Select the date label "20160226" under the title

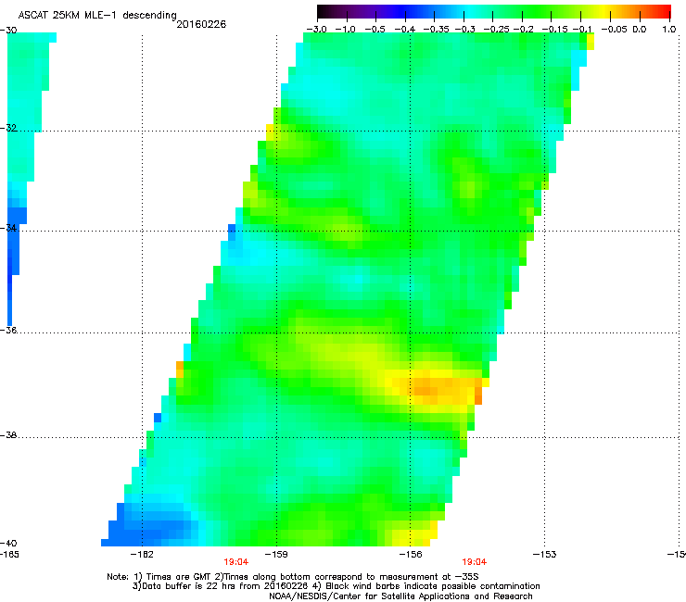[201, 24]
